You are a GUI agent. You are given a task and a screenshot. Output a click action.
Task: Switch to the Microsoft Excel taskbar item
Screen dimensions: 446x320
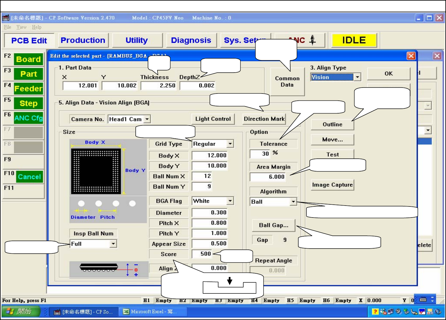click(x=153, y=312)
